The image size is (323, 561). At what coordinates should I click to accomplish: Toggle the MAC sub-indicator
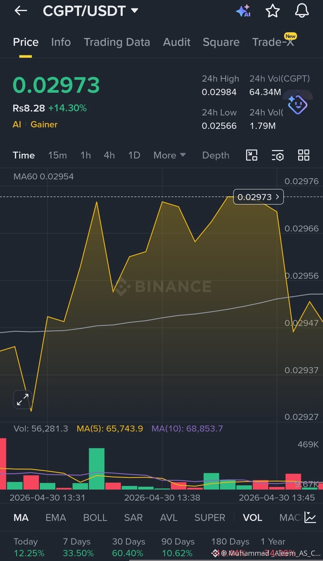coord(290,518)
